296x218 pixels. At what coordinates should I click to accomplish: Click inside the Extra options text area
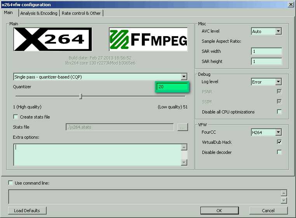97,155
